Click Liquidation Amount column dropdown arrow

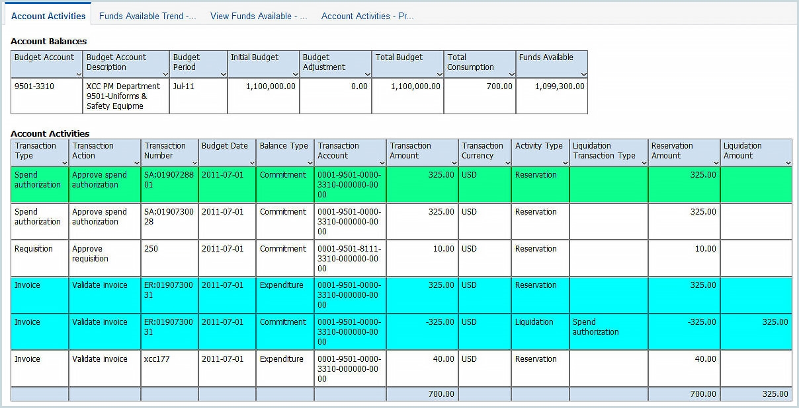pyautogui.click(x=788, y=163)
